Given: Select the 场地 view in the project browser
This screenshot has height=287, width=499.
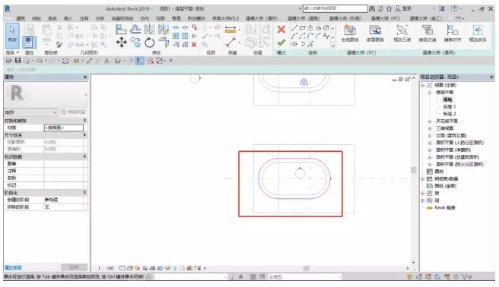Looking at the screenshot, I should click(447, 99).
